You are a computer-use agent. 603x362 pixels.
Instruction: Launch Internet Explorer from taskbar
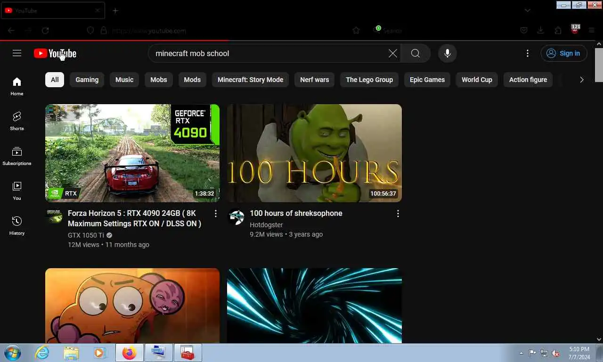(x=42, y=353)
